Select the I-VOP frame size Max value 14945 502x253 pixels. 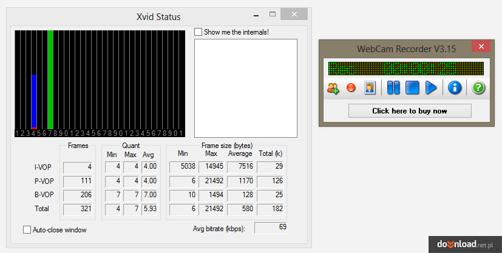point(211,167)
